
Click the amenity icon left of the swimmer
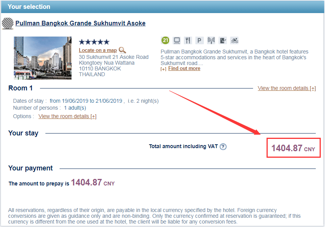223,40
